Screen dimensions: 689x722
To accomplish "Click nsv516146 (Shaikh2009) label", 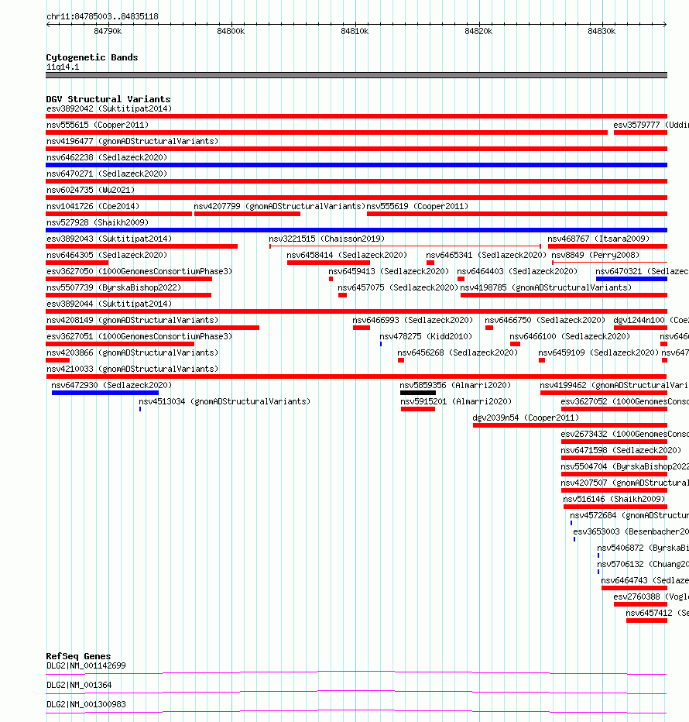I will click(614, 499).
